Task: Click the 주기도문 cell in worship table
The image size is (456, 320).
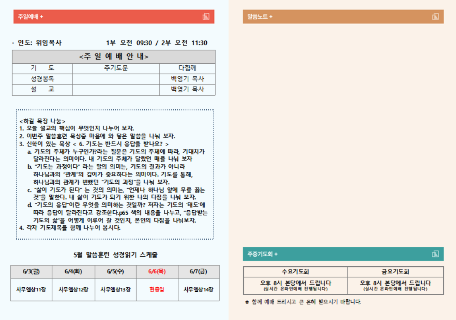Action: [x=116, y=68]
